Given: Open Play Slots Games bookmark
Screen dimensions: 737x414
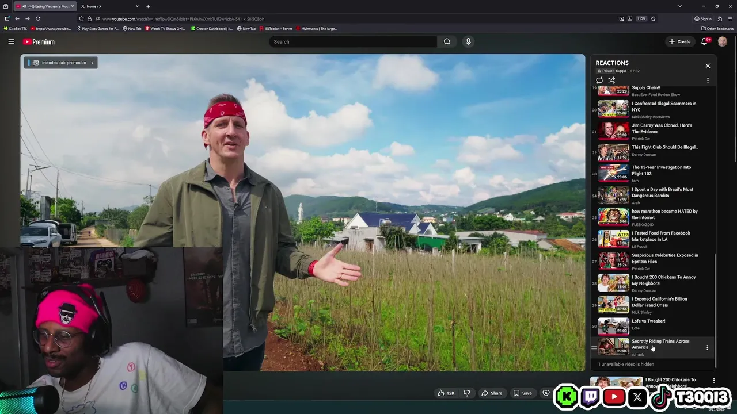Looking at the screenshot, I should (x=97, y=28).
